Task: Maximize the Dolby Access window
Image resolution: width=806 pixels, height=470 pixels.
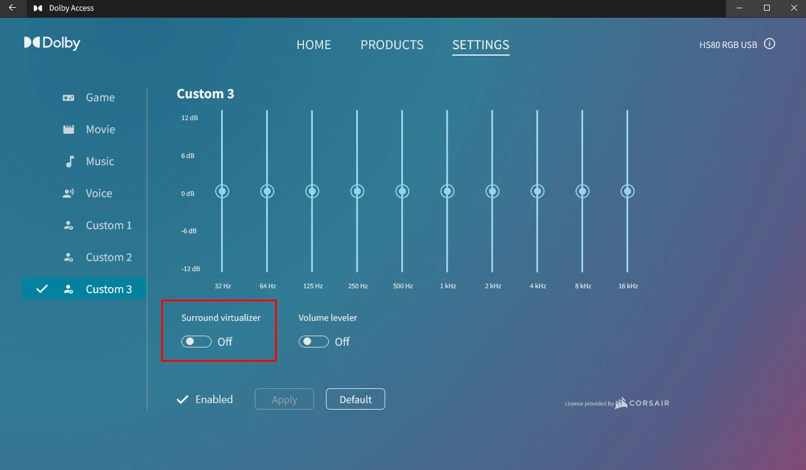Action: click(x=767, y=8)
